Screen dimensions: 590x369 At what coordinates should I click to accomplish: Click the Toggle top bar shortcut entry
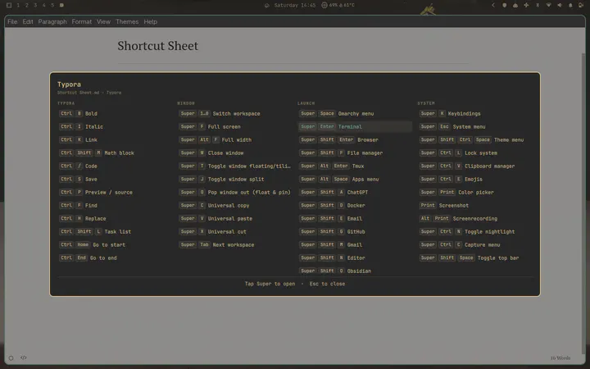(x=470, y=258)
